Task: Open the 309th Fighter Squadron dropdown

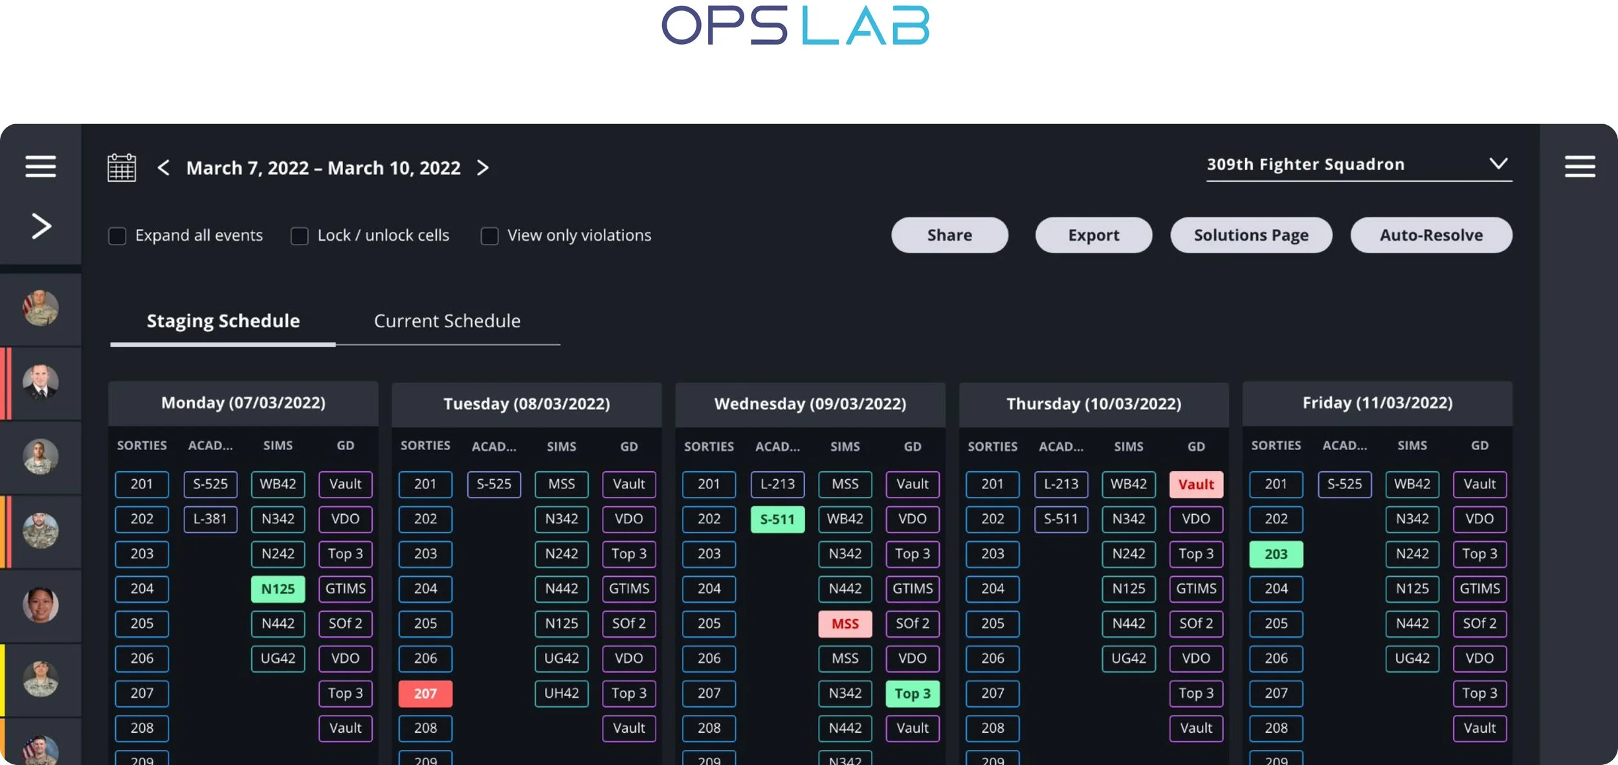Action: 1359,165
